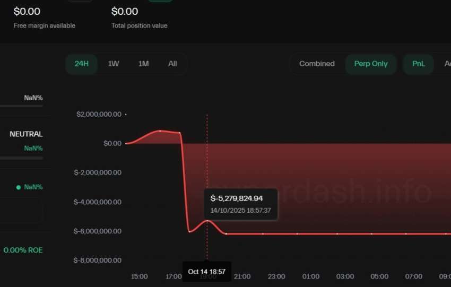
Task: Click the bar under top NaN%
Action: (x=21, y=106)
